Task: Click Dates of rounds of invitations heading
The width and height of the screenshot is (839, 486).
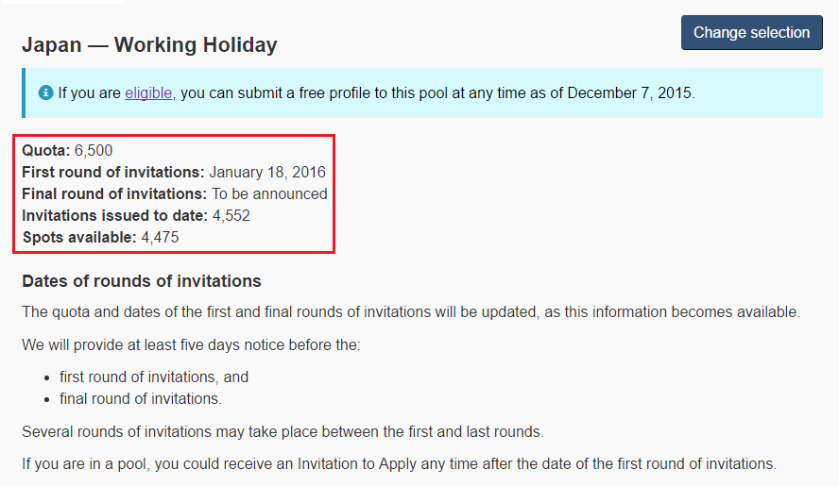Action: (x=142, y=281)
